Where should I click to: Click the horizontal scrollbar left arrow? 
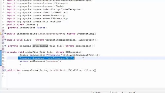click(8, 89)
